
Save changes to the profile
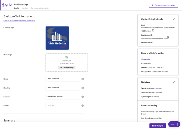[158, 125]
